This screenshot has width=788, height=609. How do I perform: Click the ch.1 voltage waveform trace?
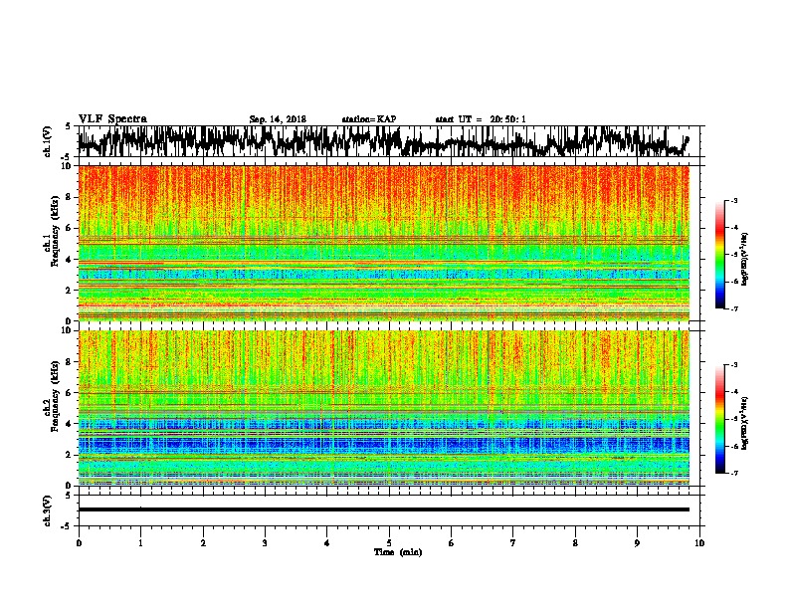coord(383,141)
